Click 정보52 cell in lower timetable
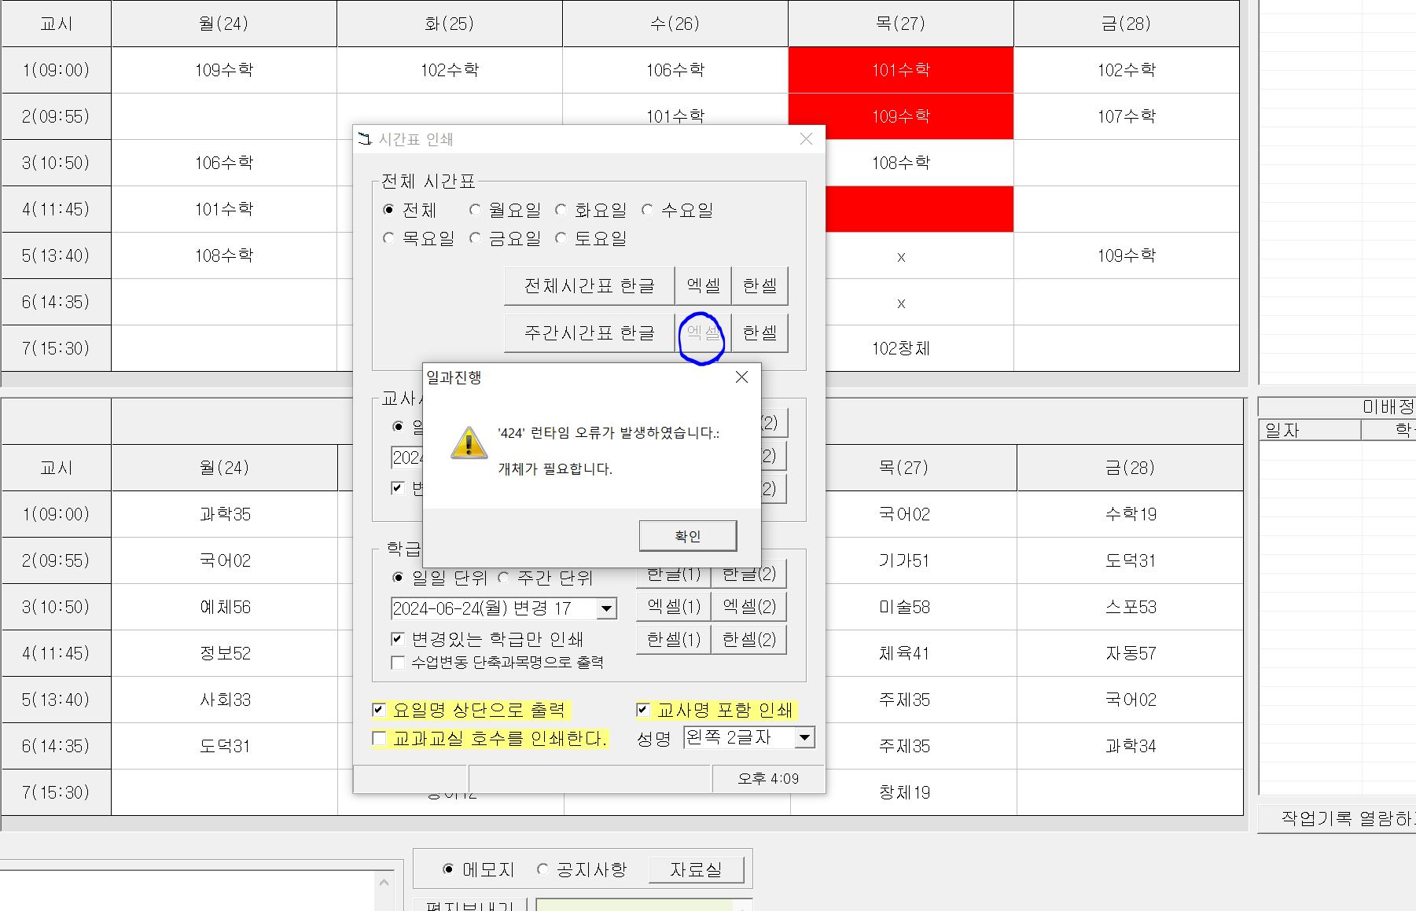1416x911 pixels. 225,653
